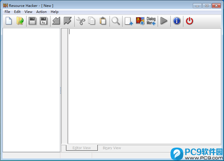Click the empty resource tree panel

(31, 90)
